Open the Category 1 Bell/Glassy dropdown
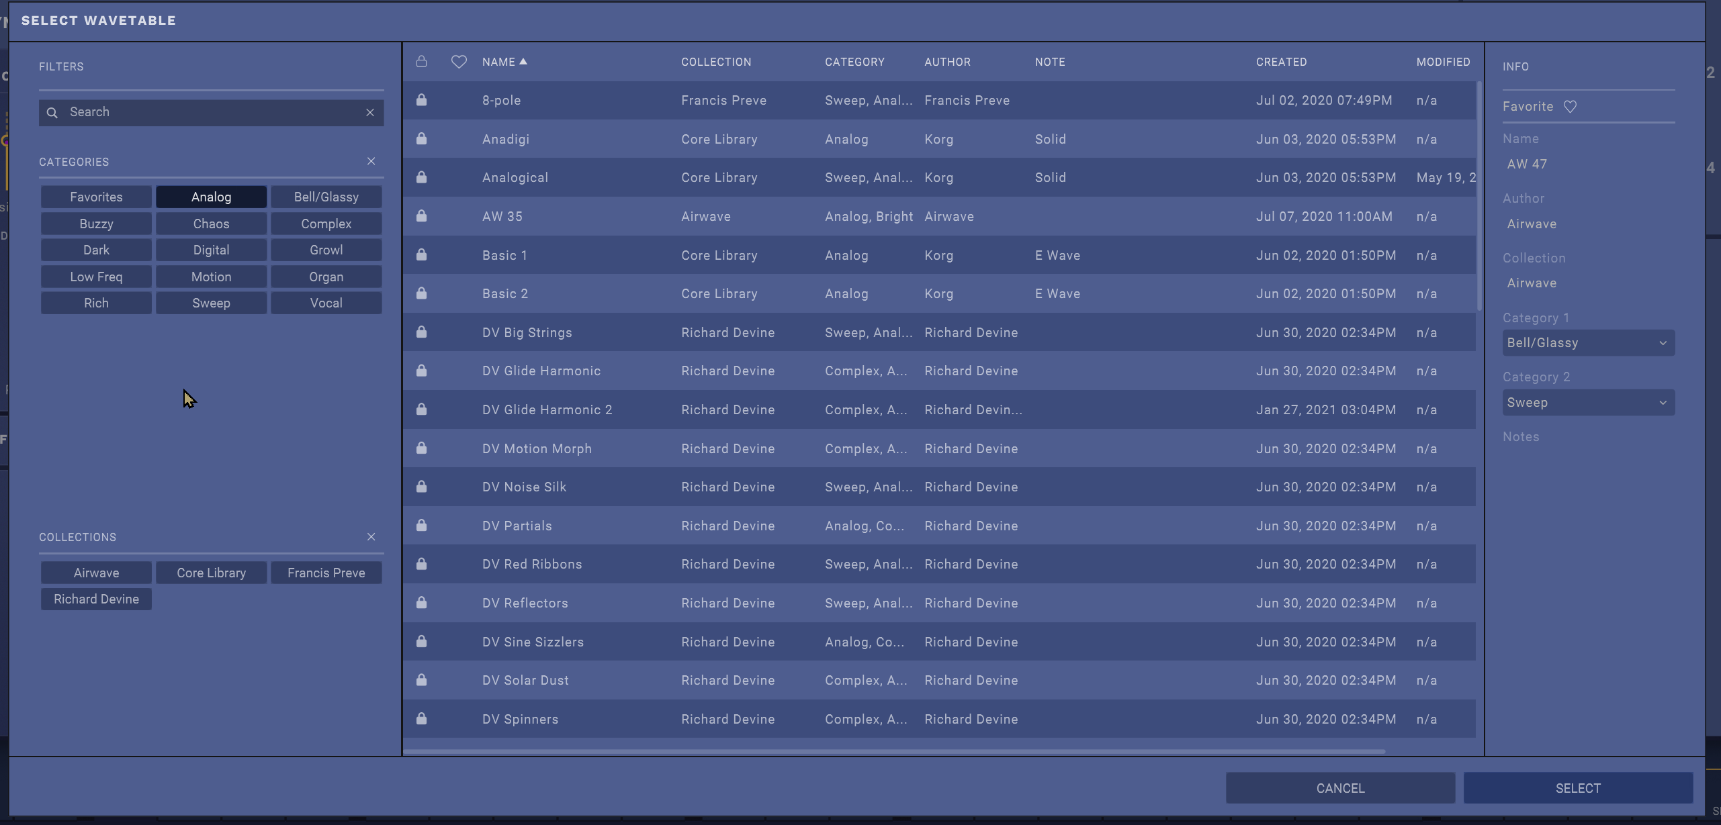1721x825 pixels. (1588, 343)
